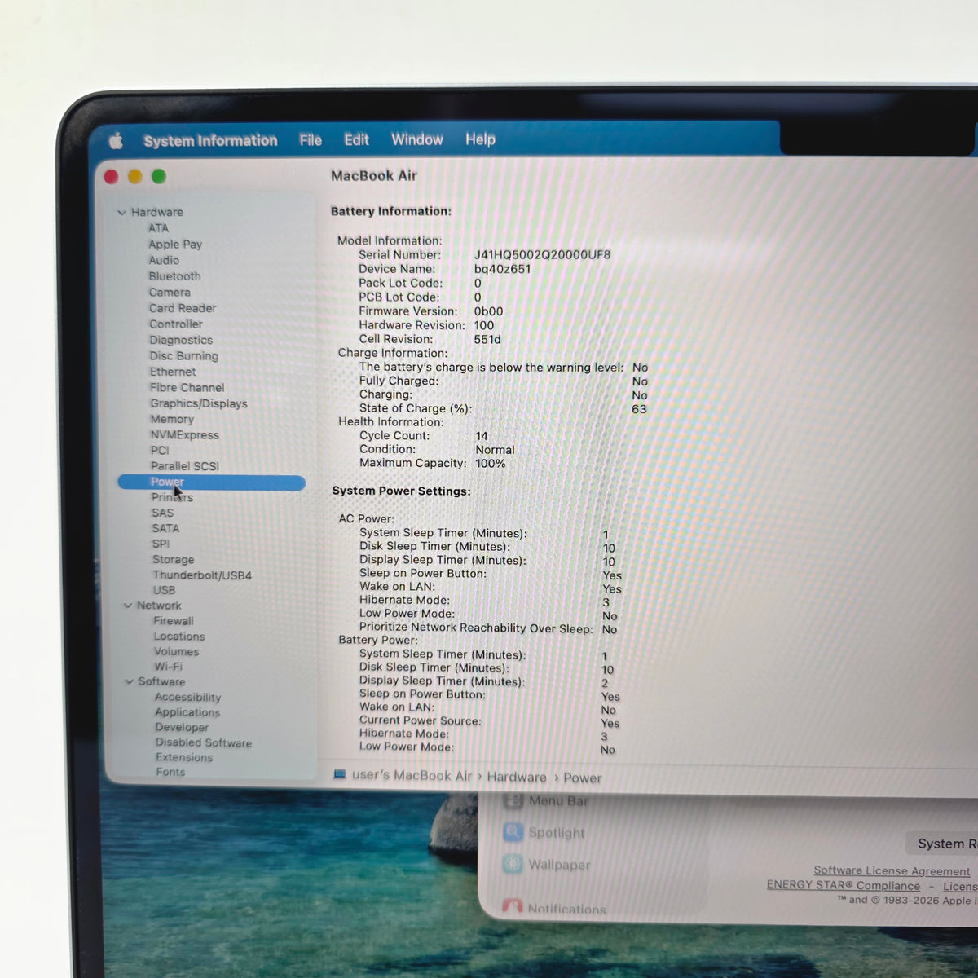Select the highlighted Power item
978x978 pixels.
(212, 482)
